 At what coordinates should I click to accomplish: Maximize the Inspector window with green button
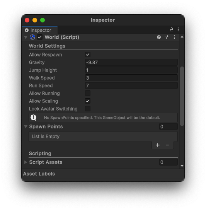pyautogui.click(x=43, y=20)
